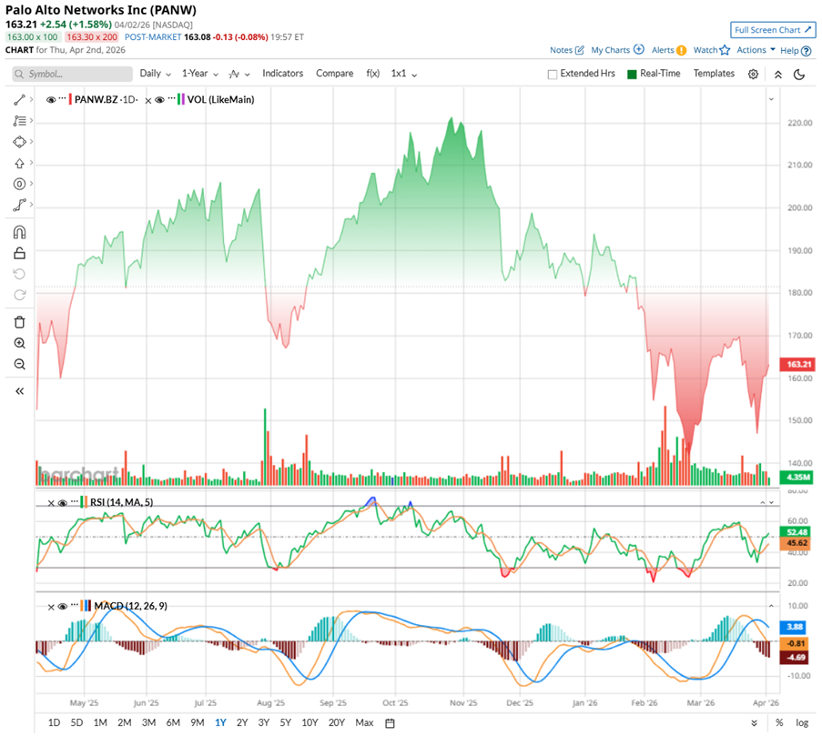Enable the Extended Hrs checkbox
822x736 pixels.
pyautogui.click(x=552, y=75)
